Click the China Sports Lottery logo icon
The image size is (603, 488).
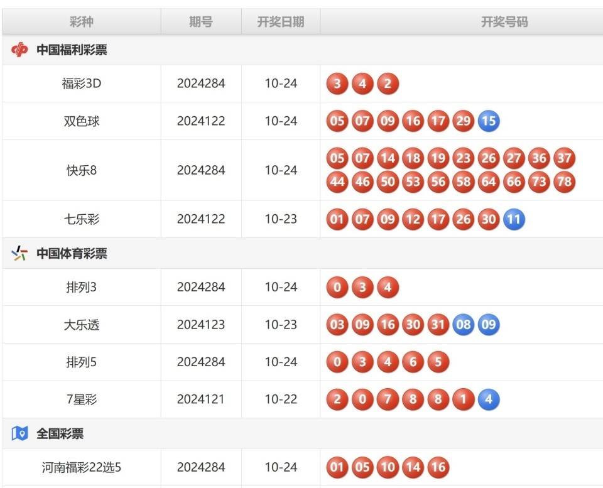(x=19, y=254)
